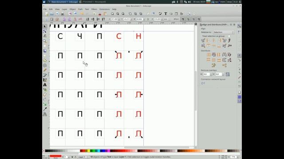
Task: Switch to Mousepad window in taskbar
Action: tap(92, 2)
